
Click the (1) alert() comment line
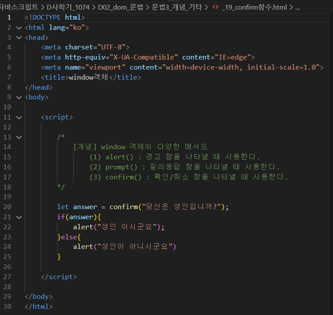point(175,157)
